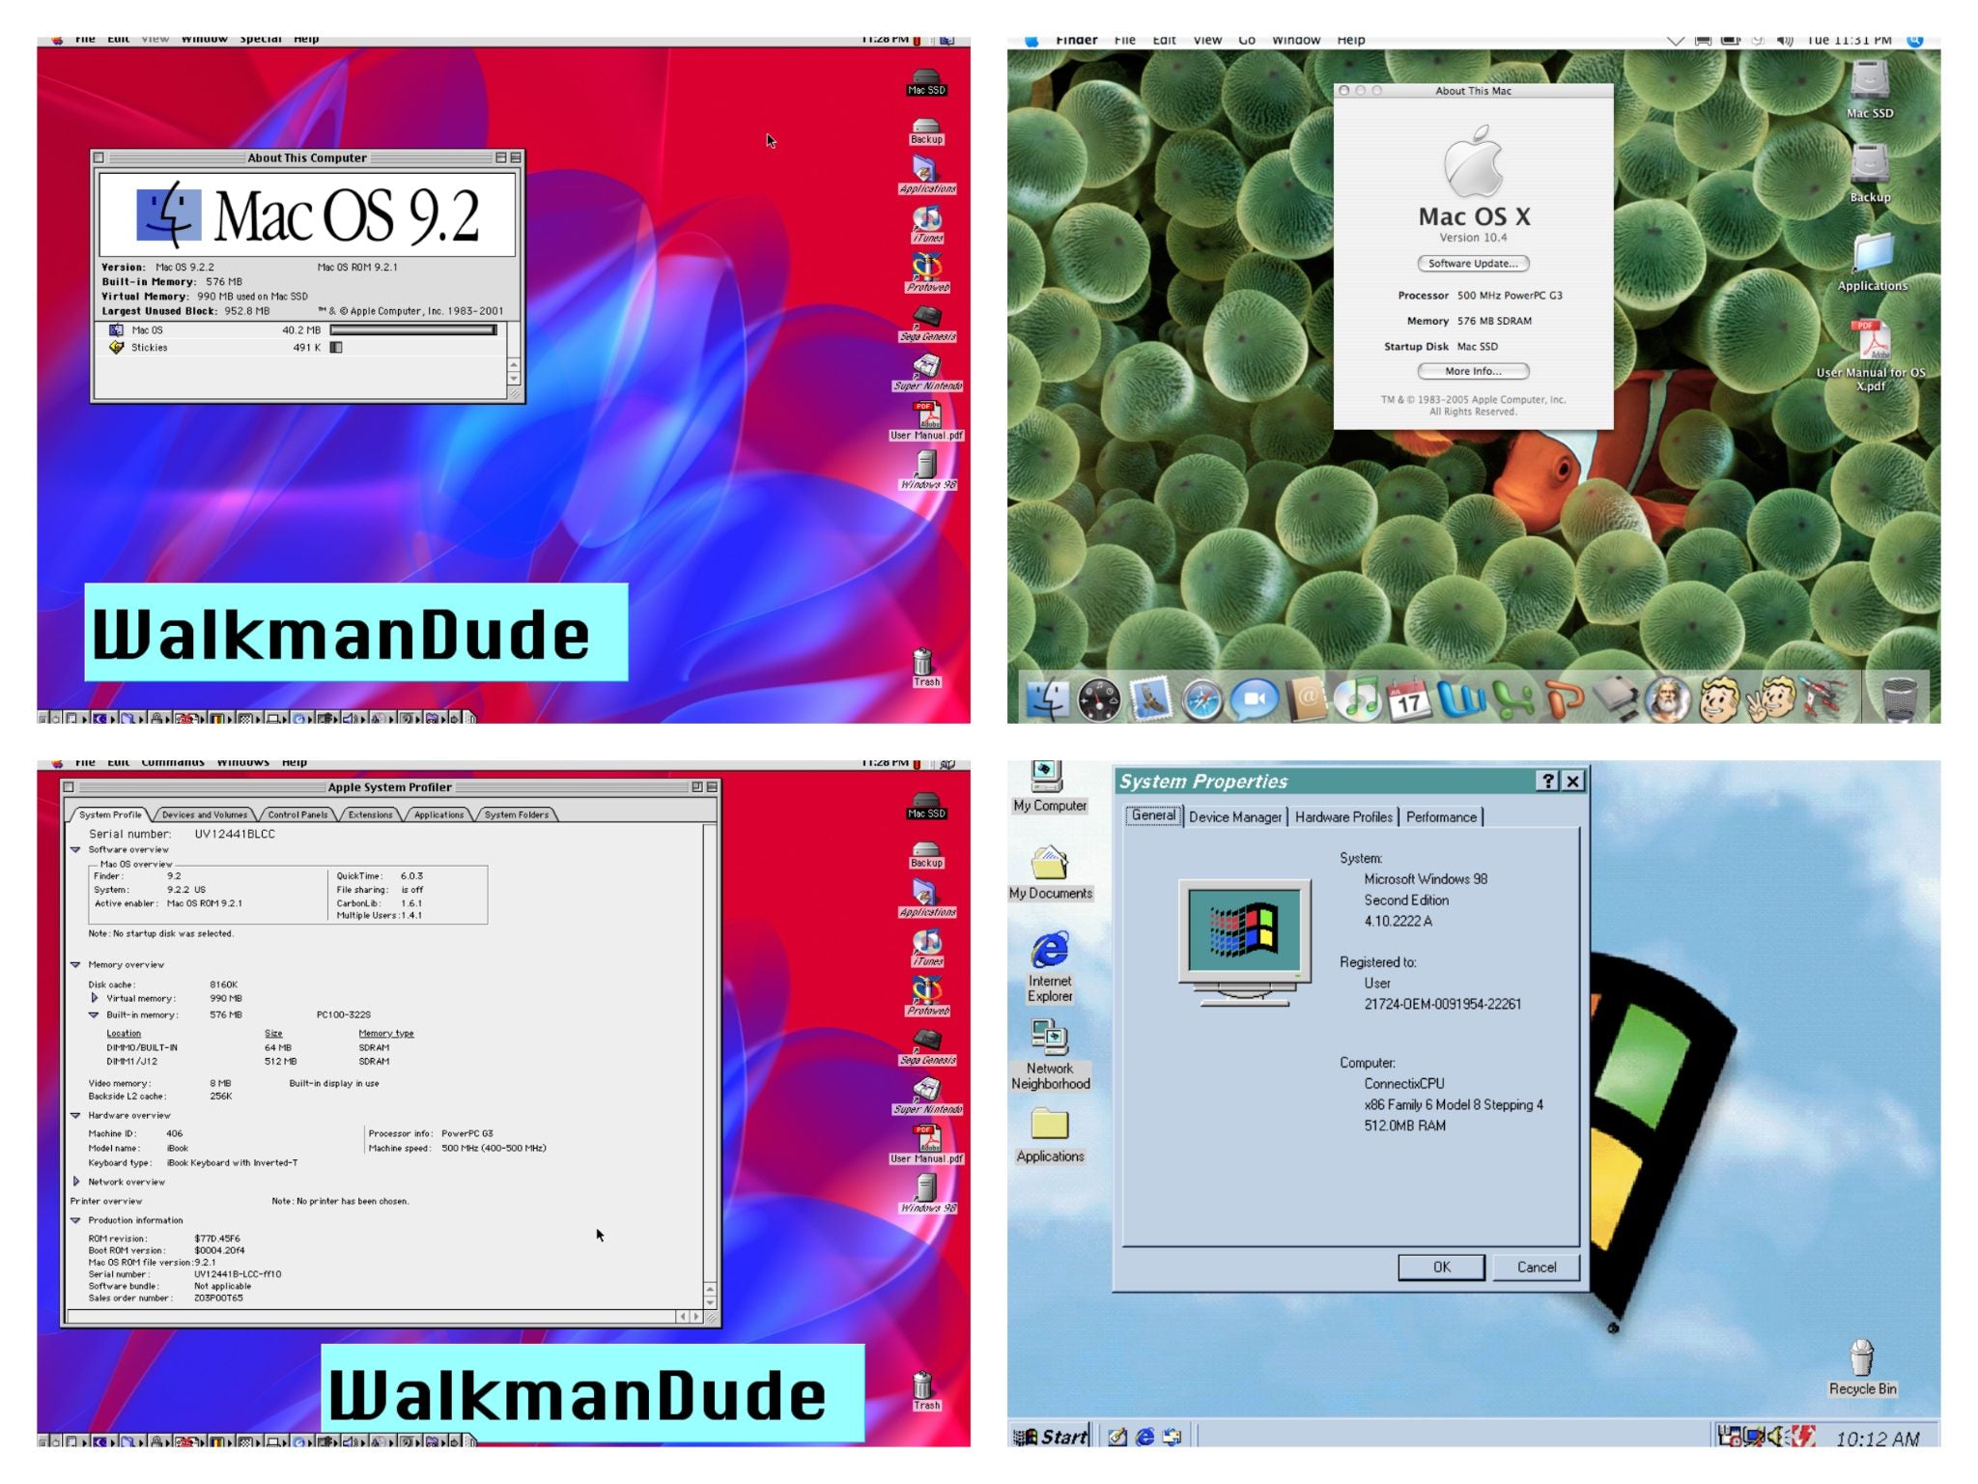The width and height of the screenshot is (1978, 1484).
Task: Open Windows 98 icon beside Apple System Profiler
Action: point(927,1193)
